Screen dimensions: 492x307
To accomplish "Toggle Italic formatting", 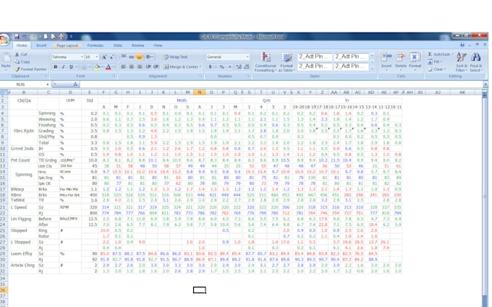I will [x=64, y=66].
